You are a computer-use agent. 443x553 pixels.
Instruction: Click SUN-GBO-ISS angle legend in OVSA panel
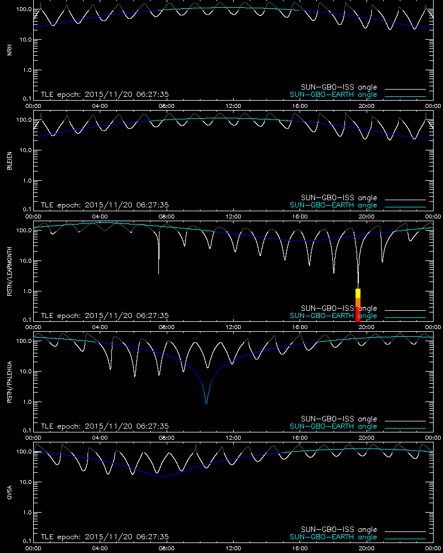pos(339,529)
